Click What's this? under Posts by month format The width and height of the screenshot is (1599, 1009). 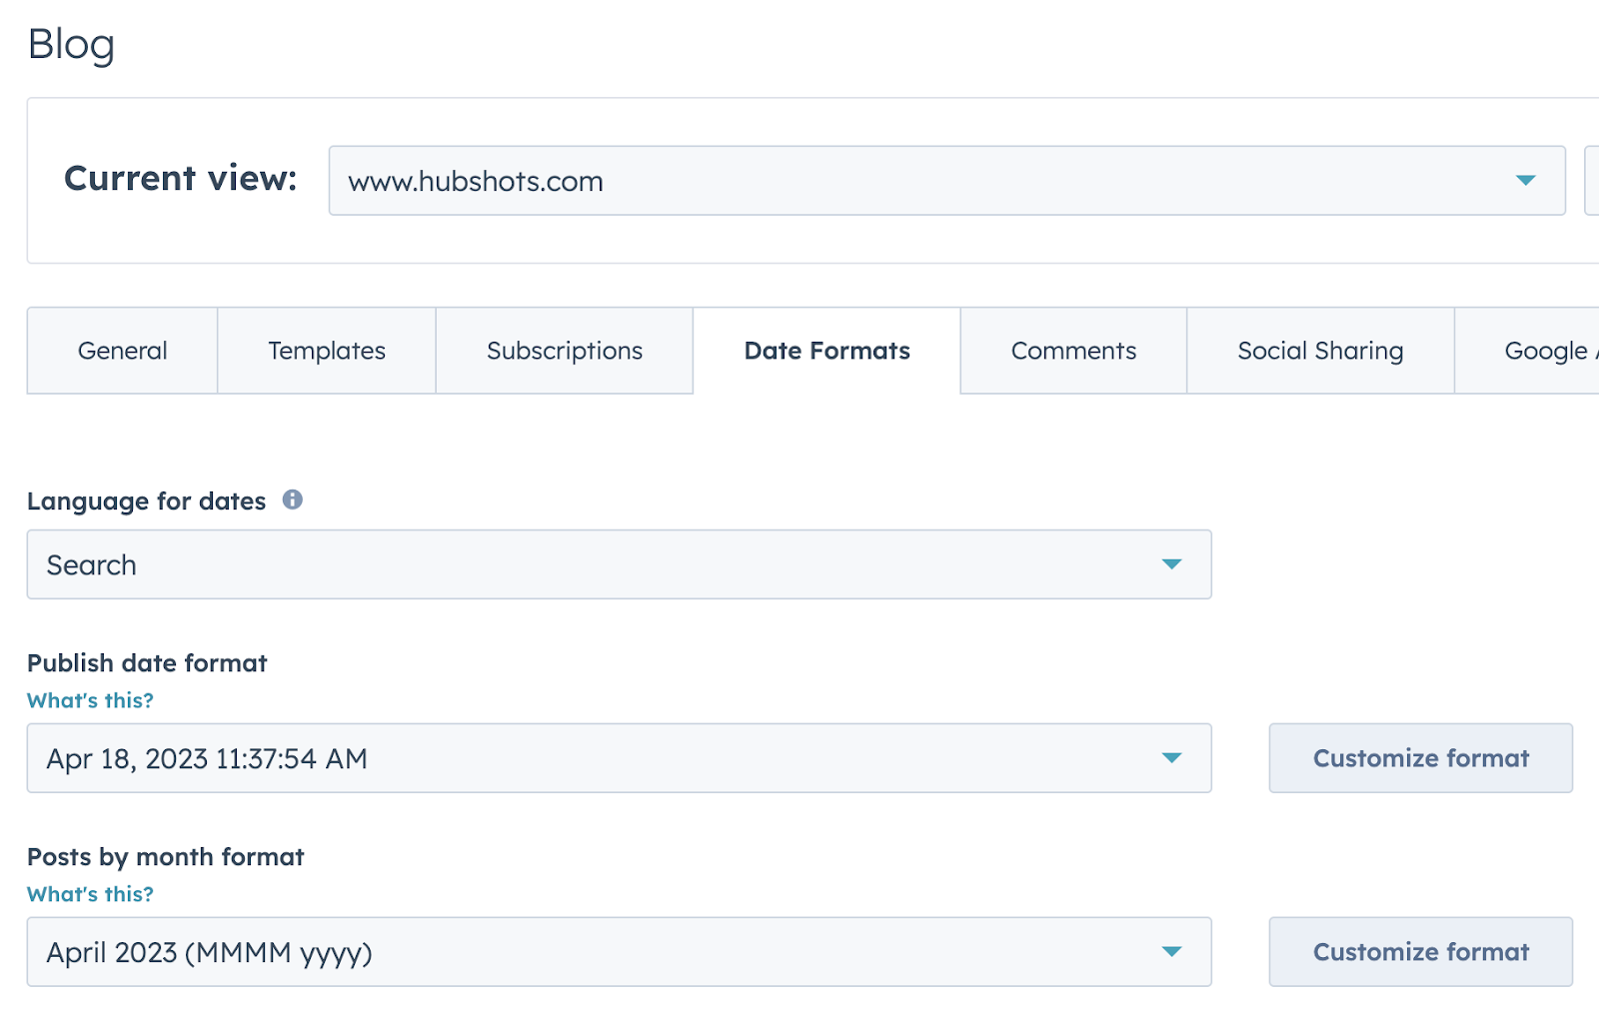click(90, 894)
